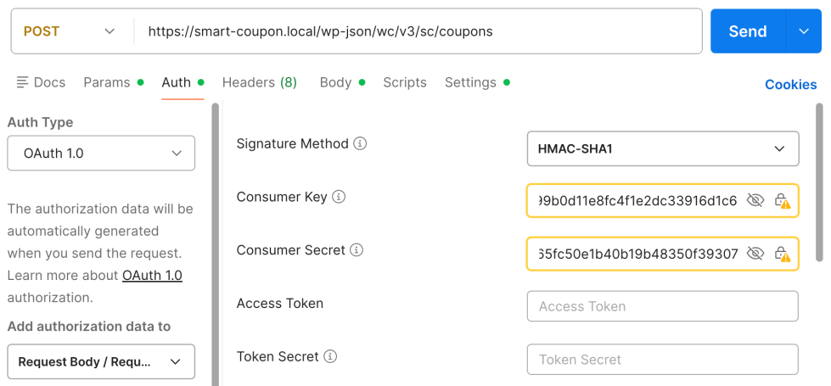This screenshot has height=386, width=831.
Task: Toggle Consumer Secret visibility
Action: (755, 254)
